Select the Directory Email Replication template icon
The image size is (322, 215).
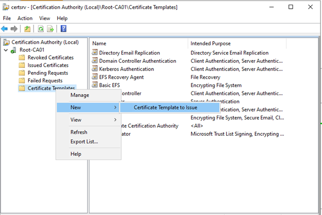(94, 52)
